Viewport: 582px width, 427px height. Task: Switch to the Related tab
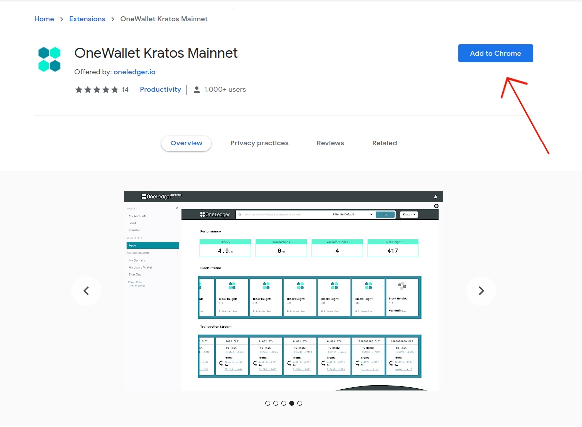[x=385, y=143]
